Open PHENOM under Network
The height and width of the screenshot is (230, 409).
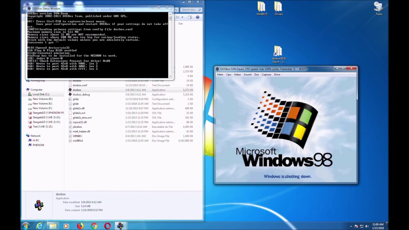(x=38, y=145)
